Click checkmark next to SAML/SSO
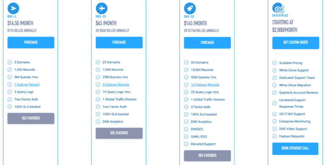 pos(186,137)
